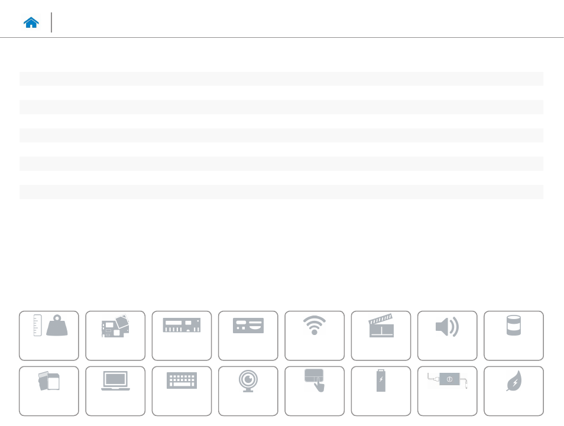Open the storage cylinder icon tile
The image size is (564, 426).
tap(514, 336)
